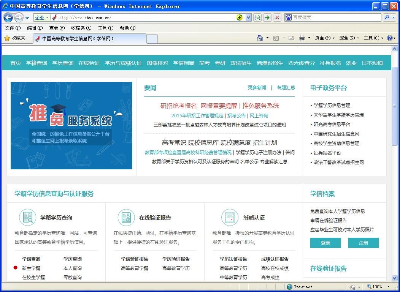Select 考研 in the site navigation bar
This screenshot has height=292, width=400.
click(x=220, y=63)
